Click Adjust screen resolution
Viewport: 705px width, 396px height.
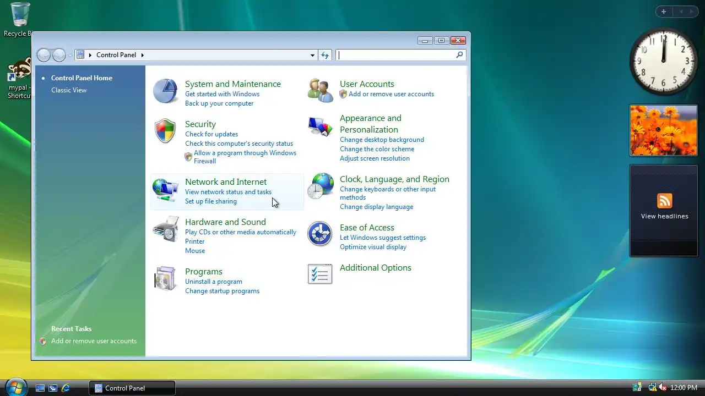[x=375, y=158]
